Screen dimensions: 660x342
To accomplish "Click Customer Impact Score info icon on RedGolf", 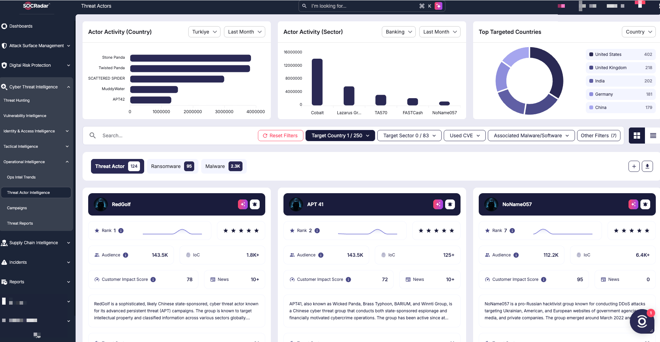I will [x=153, y=279].
